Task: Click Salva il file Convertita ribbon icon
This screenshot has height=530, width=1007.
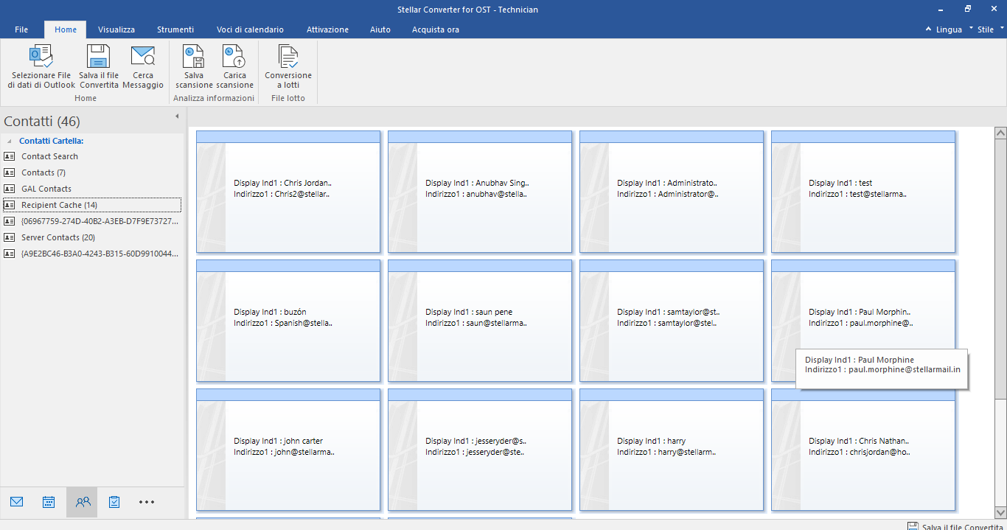Action: (x=99, y=56)
